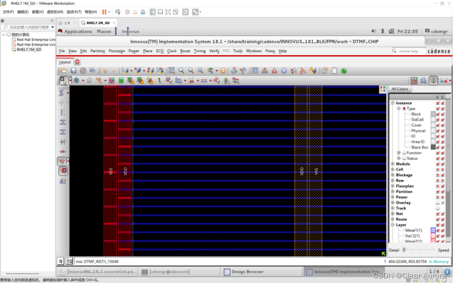This screenshot has height=283, width=453.
Task: Click the notepad log icon
Action: click(x=334, y=71)
